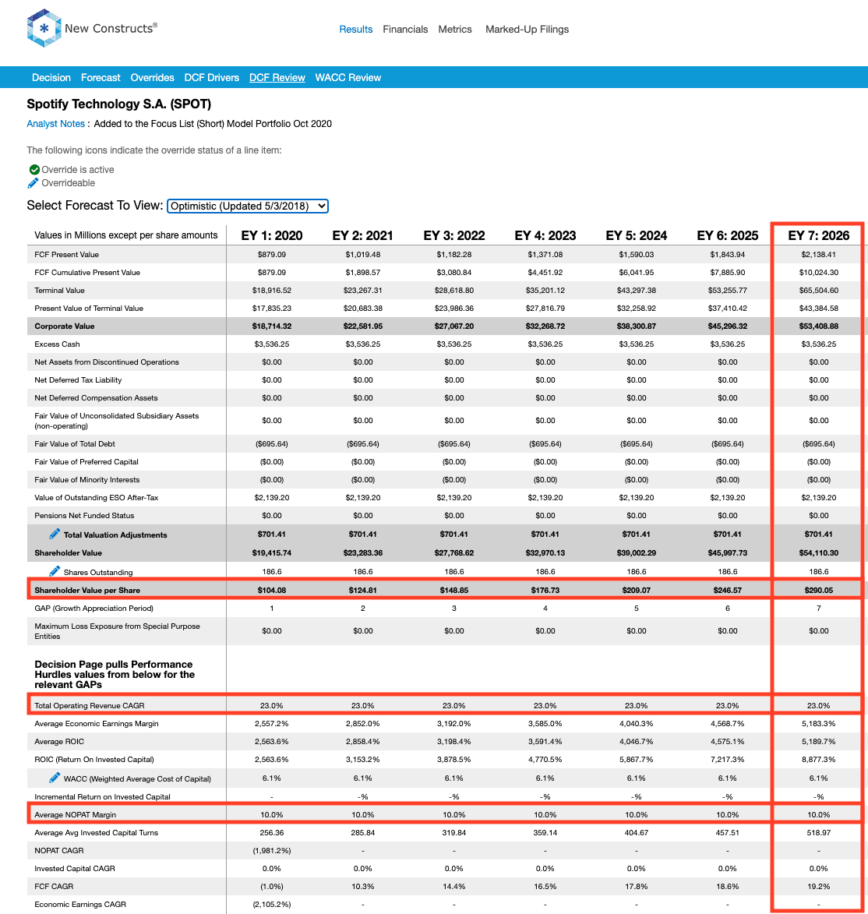The height and width of the screenshot is (914, 868).
Task: Select the Fair Value of Total Debt label
Action: [x=75, y=443]
